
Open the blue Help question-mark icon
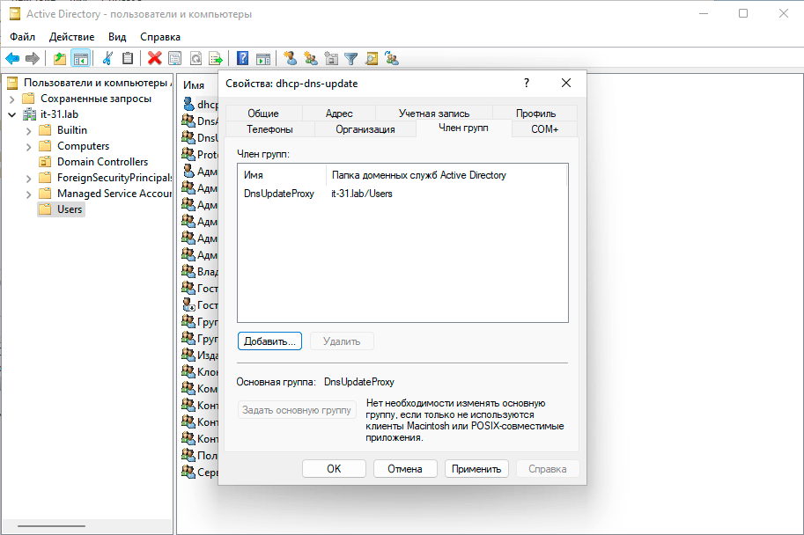click(x=242, y=59)
